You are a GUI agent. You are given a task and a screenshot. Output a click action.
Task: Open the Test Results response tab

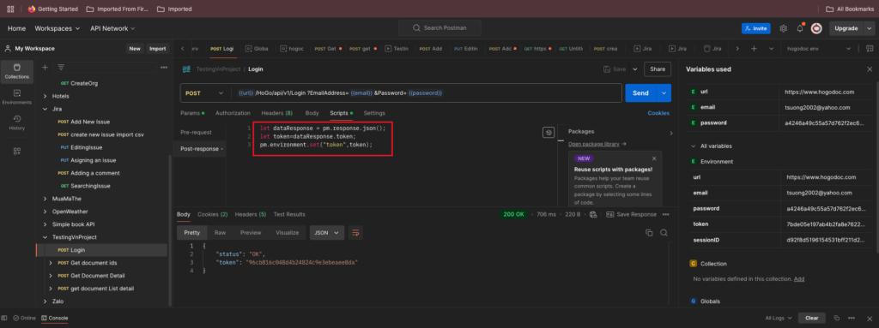[x=289, y=214]
